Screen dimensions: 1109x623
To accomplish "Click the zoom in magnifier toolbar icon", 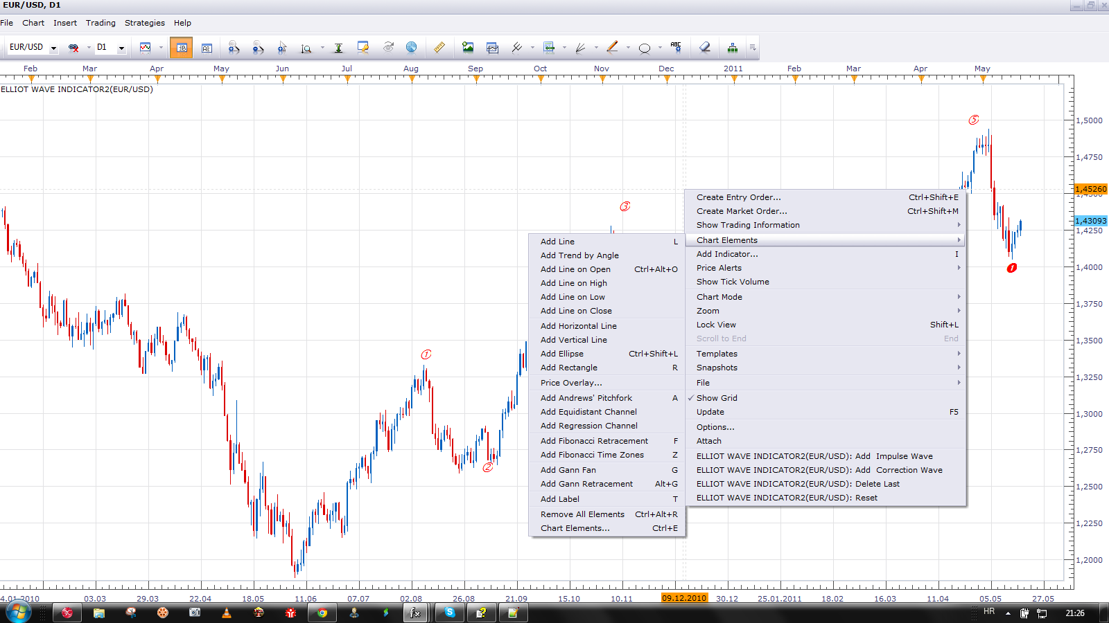I will point(234,48).
